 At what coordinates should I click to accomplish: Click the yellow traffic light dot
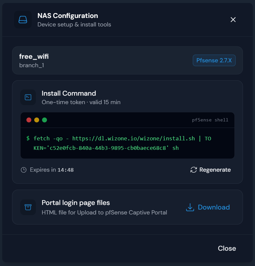[x=37, y=120]
